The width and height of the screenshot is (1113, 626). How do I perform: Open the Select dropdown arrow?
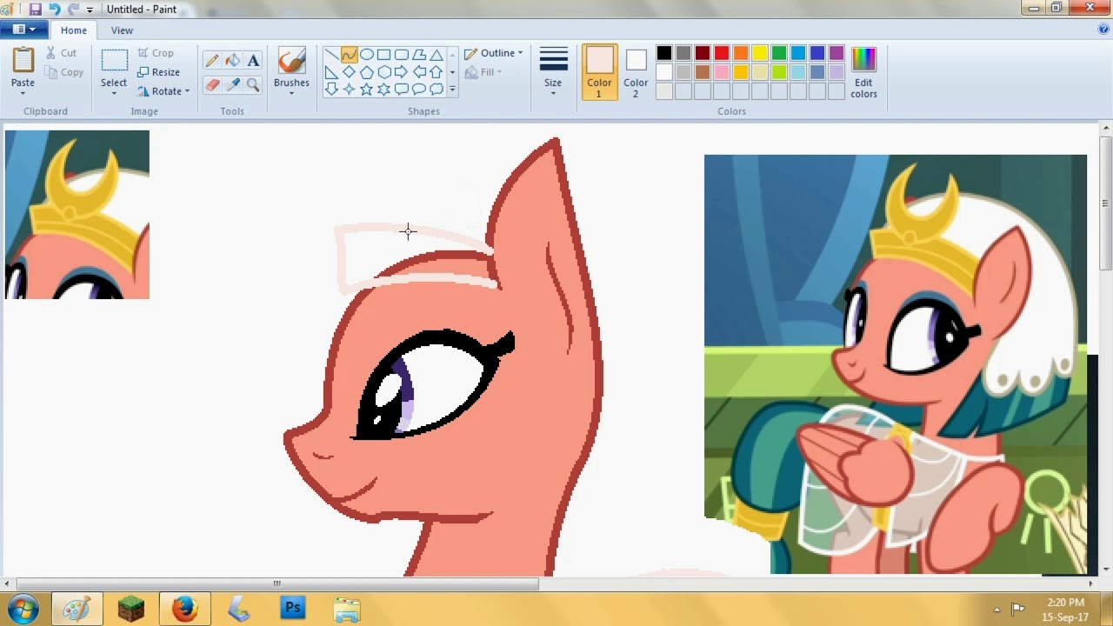pos(114,93)
